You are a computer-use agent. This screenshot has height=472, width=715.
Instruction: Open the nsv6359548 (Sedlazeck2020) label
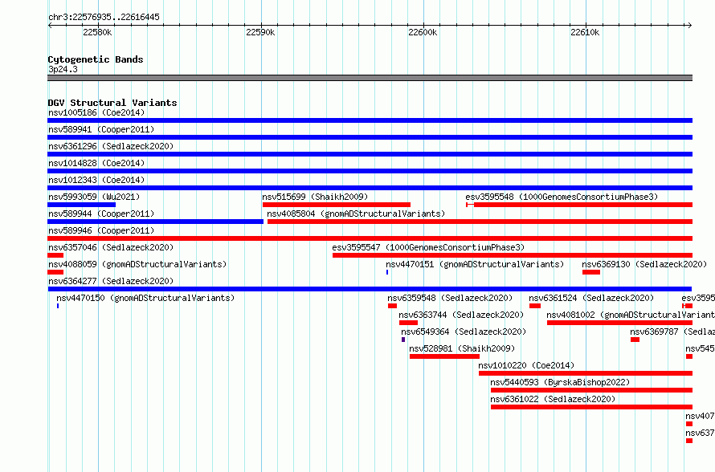click(x=450, y=298)
